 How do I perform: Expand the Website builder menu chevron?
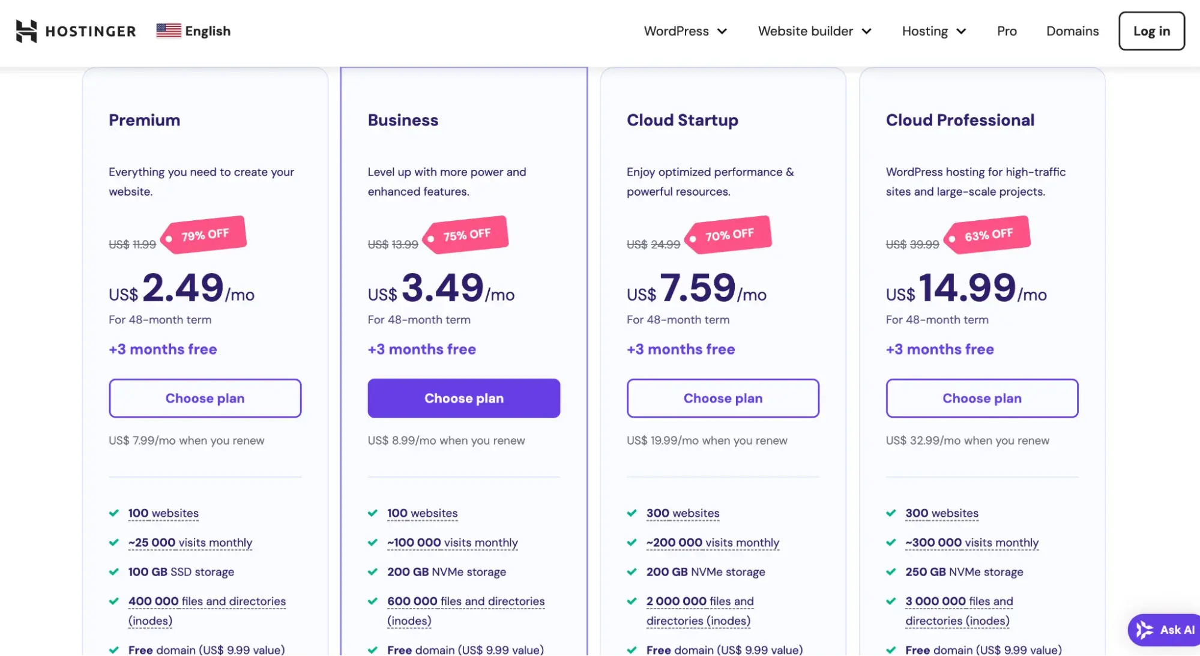point(866,31)
